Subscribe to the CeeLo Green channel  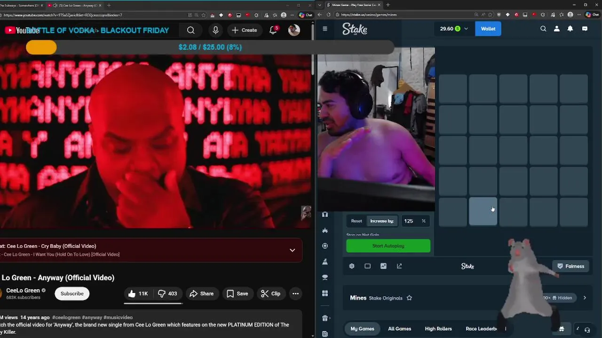72,293
